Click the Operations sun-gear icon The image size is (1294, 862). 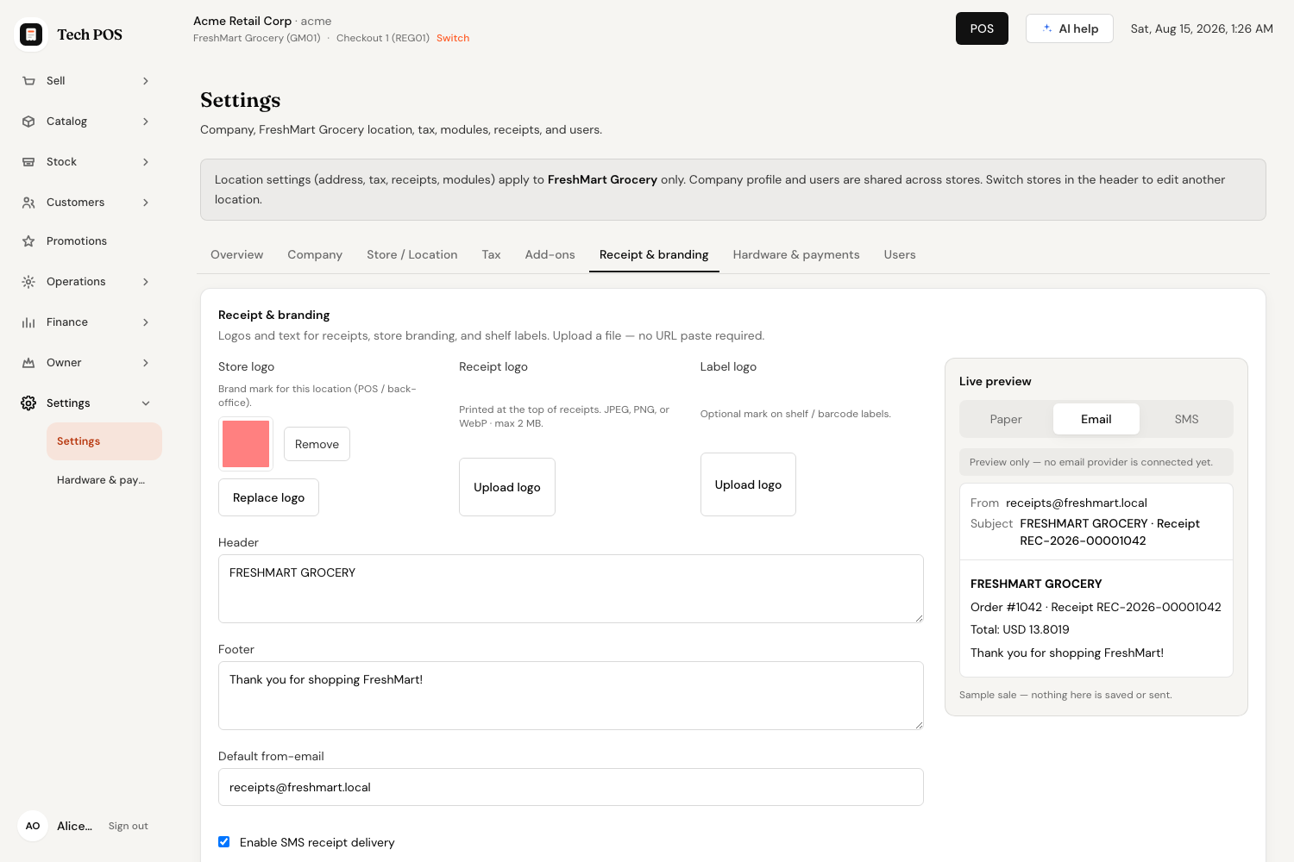28,282
